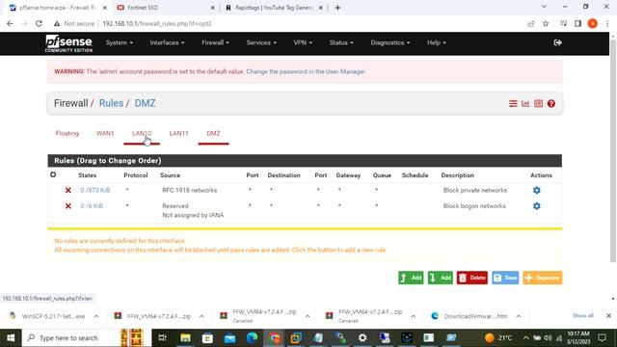Expand WinSCP download options chevron

96,316
